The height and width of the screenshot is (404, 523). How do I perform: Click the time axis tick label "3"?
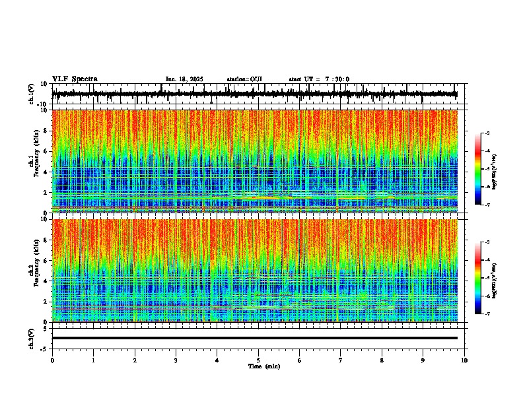[x=176, y=360]
